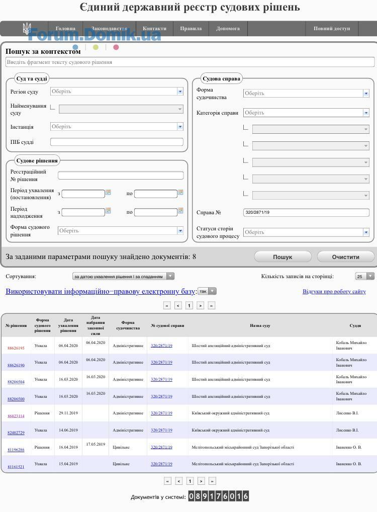This screenshot has height=512, width=377.
Task: Open the Допомога menu item
Action: coord(228,29)
